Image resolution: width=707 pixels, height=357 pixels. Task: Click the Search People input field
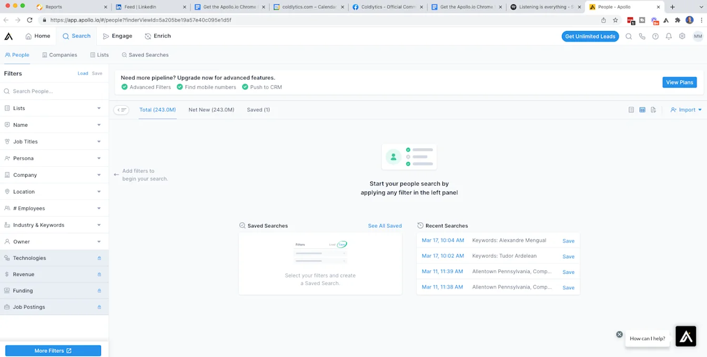(54, 91)
